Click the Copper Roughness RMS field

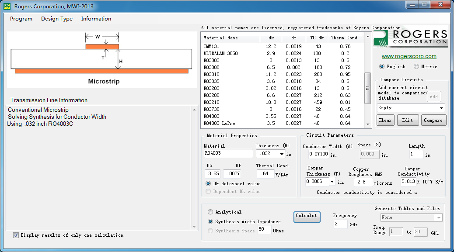point(363,182)
